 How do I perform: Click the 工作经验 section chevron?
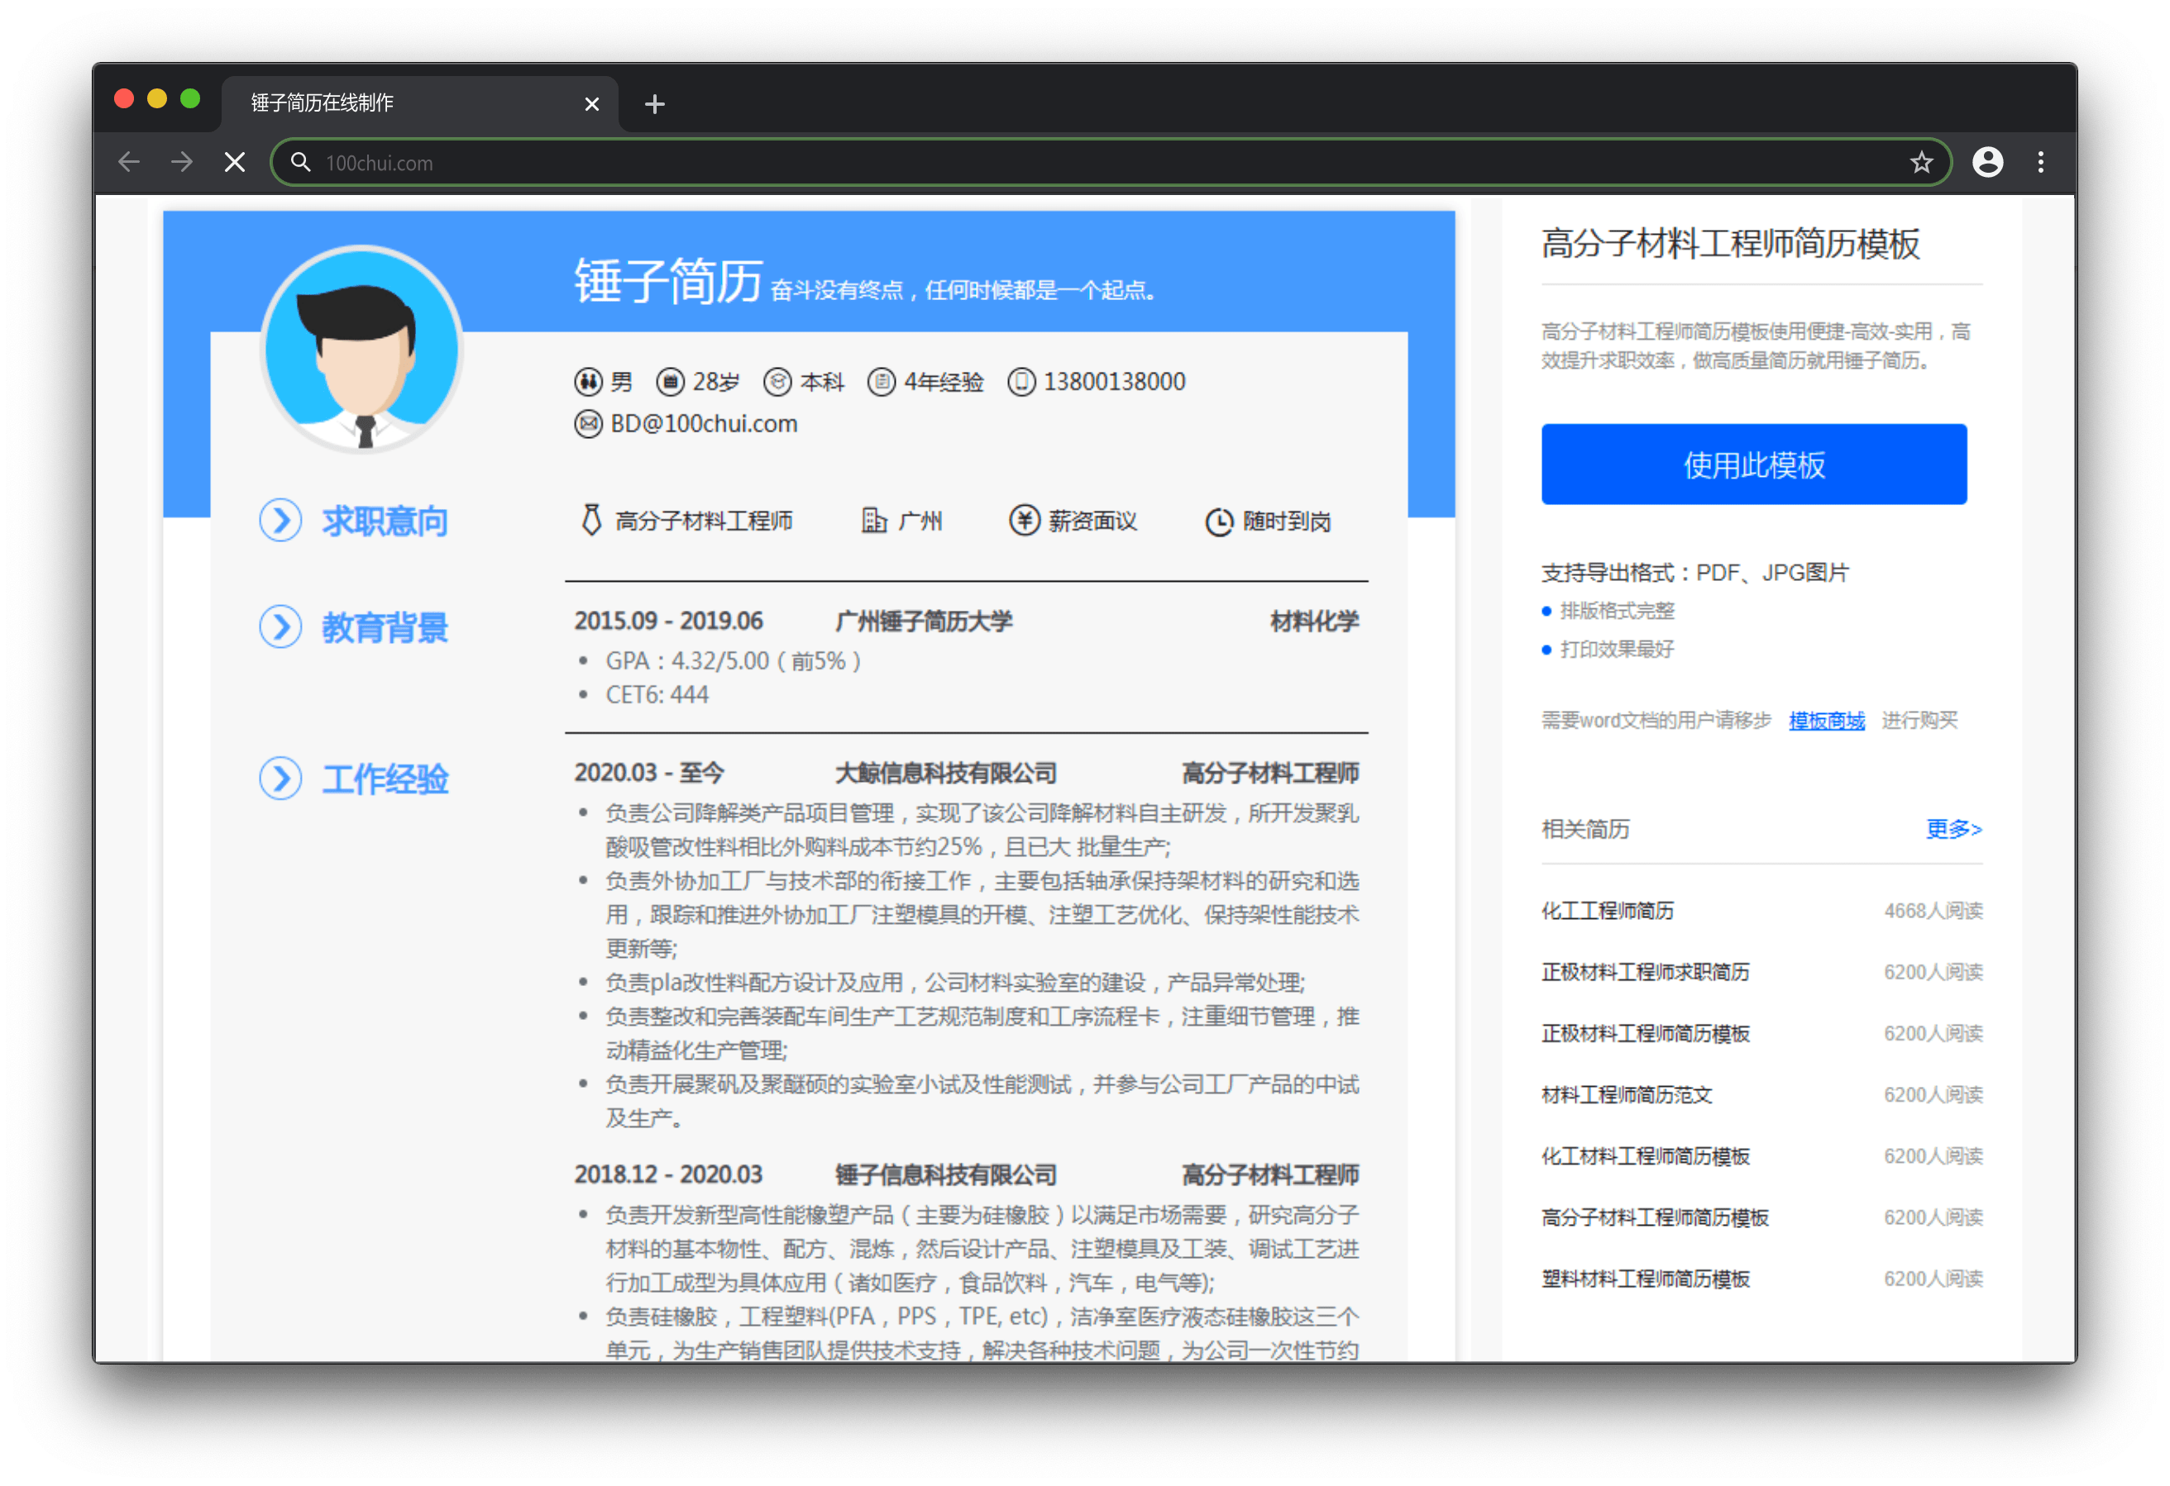(x=280, y=779)
